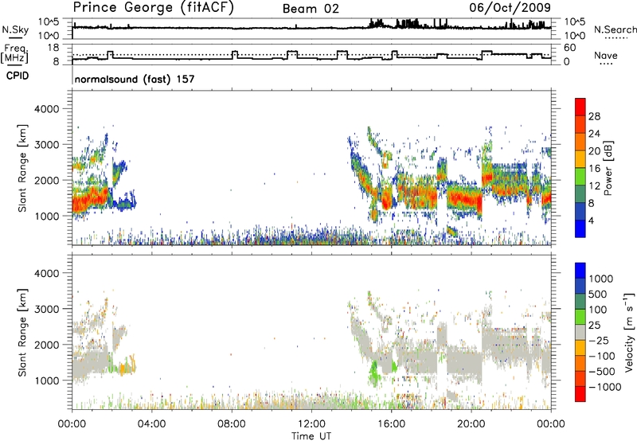Image resolution: width=637 pixels, height=441 pixels.
Task: Click the 'Nave' legend label
Action: [606, 55]
